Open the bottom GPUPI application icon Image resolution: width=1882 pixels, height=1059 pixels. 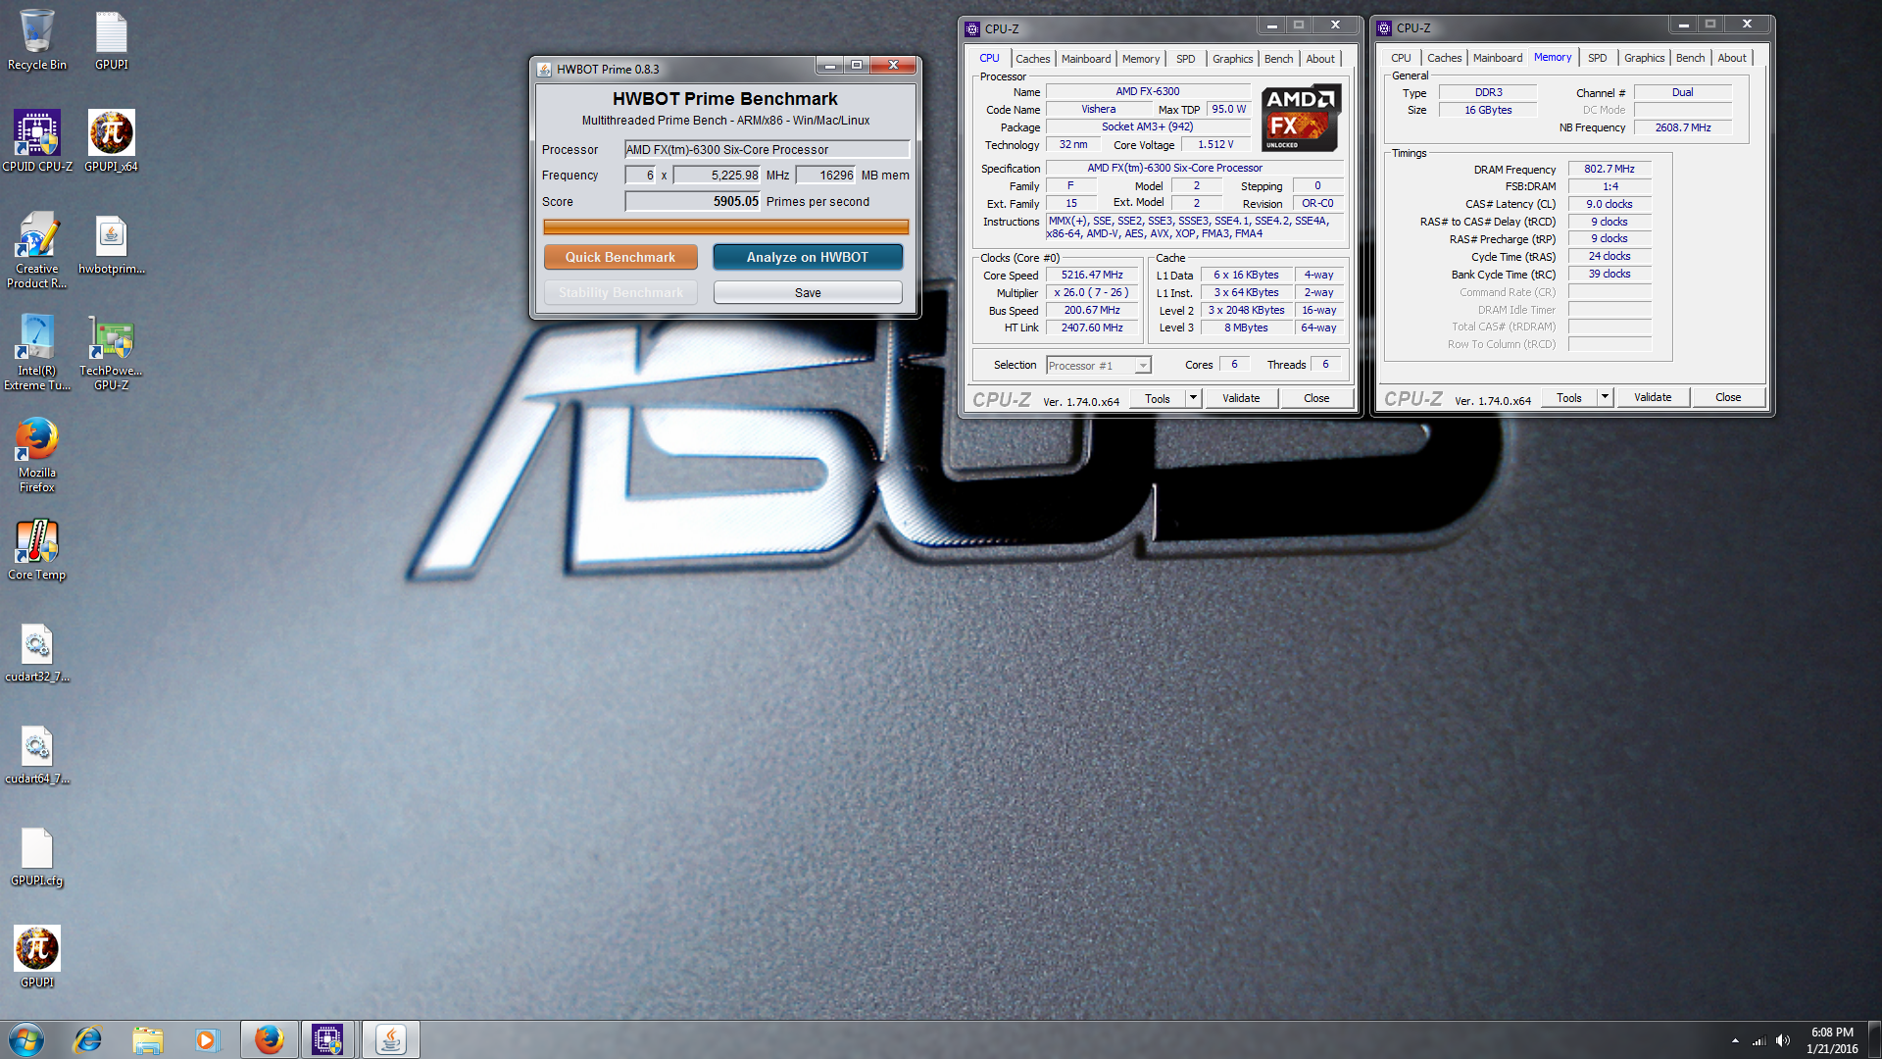click(37, 957)
